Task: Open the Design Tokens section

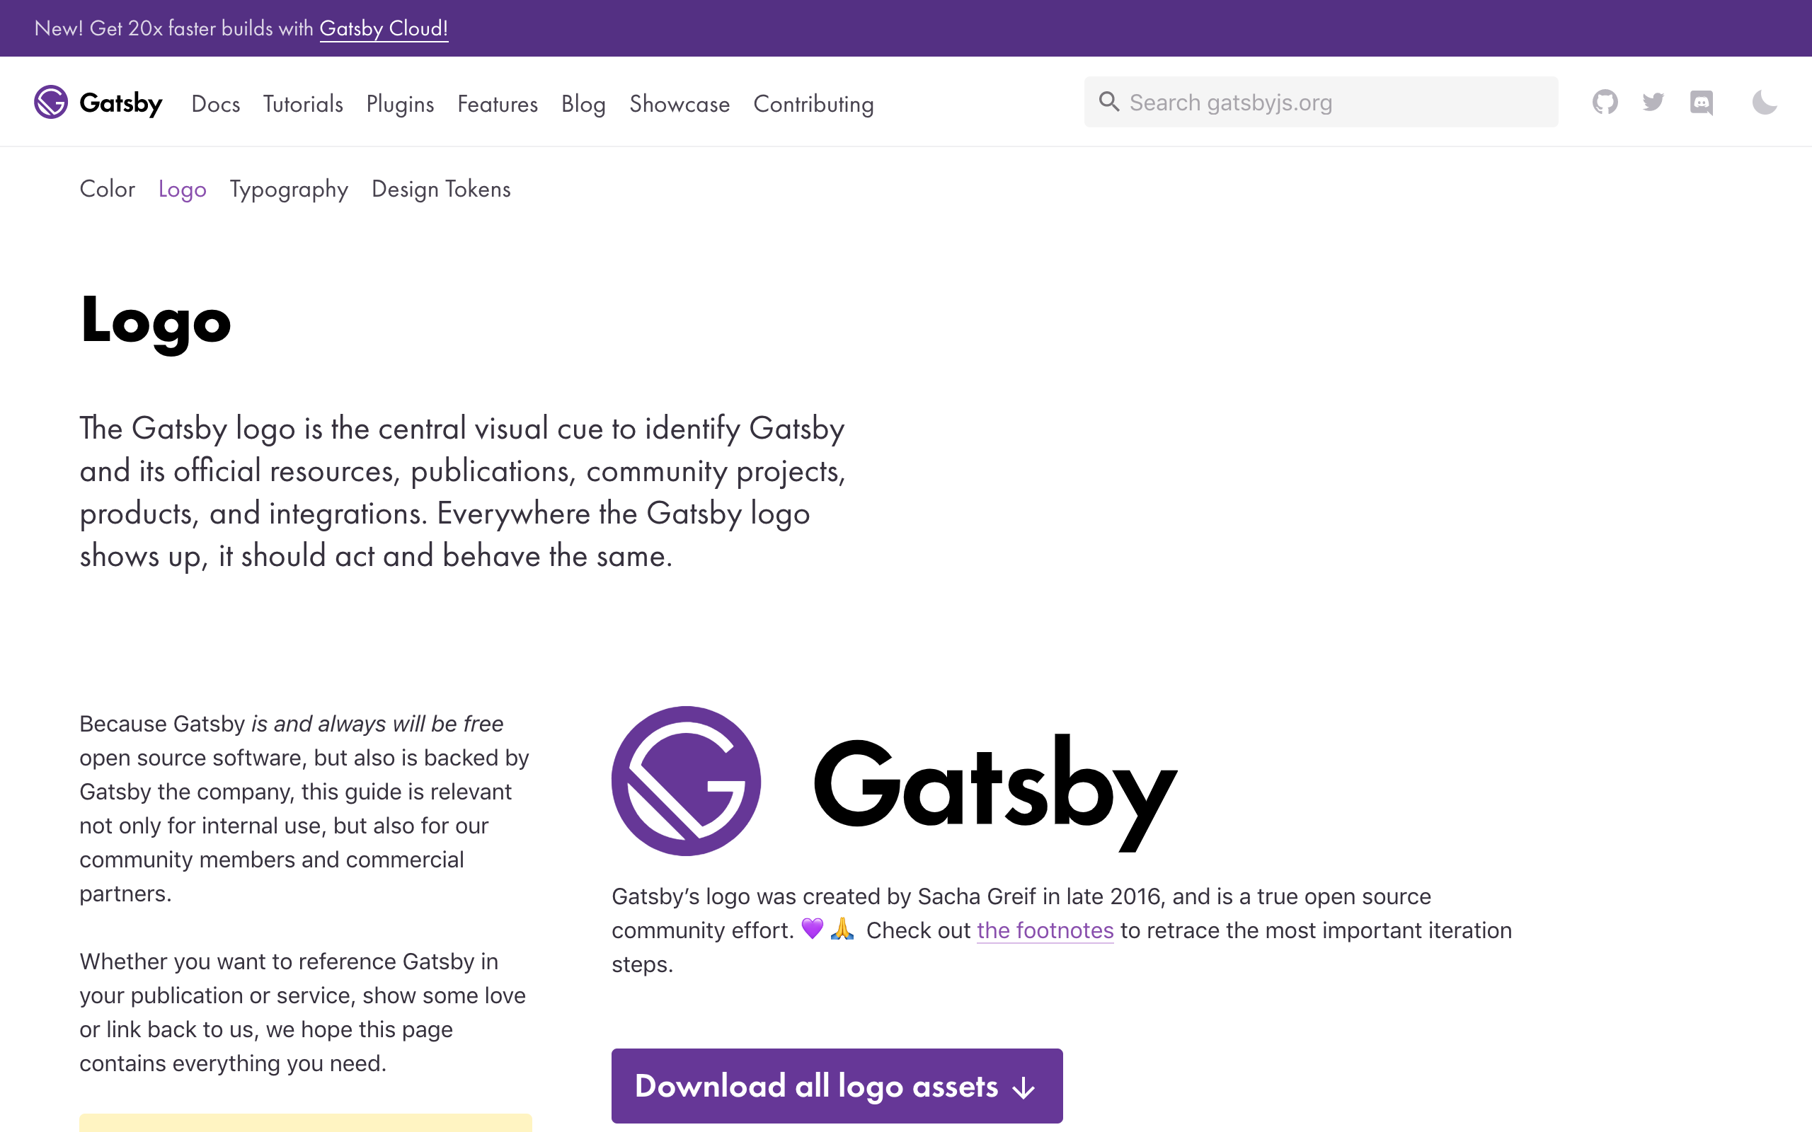Action: (x=440, y=189)
